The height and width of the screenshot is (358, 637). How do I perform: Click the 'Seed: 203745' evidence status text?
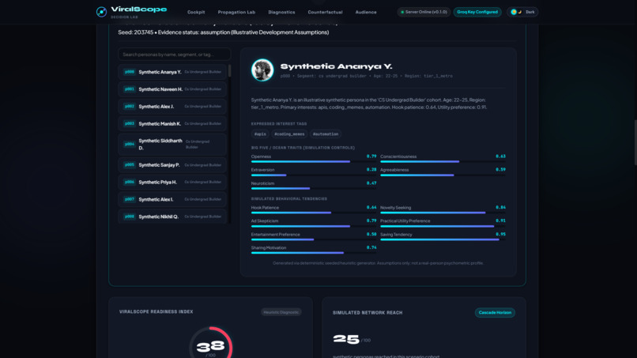click(224, 32)
